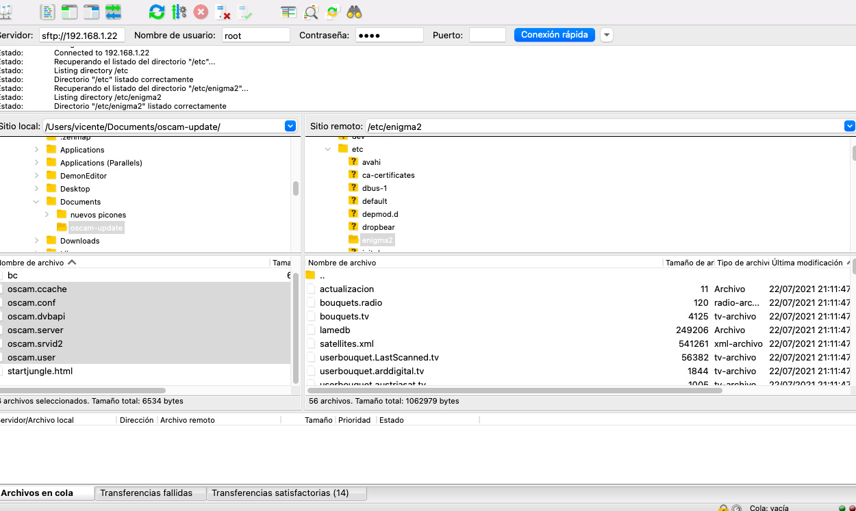Toggle message log display icon

pyautogui.click(x=47, y=12)
